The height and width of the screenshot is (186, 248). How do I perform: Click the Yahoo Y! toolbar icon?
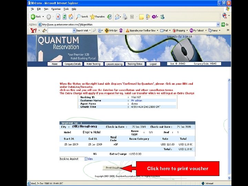[x=154, y=17]
